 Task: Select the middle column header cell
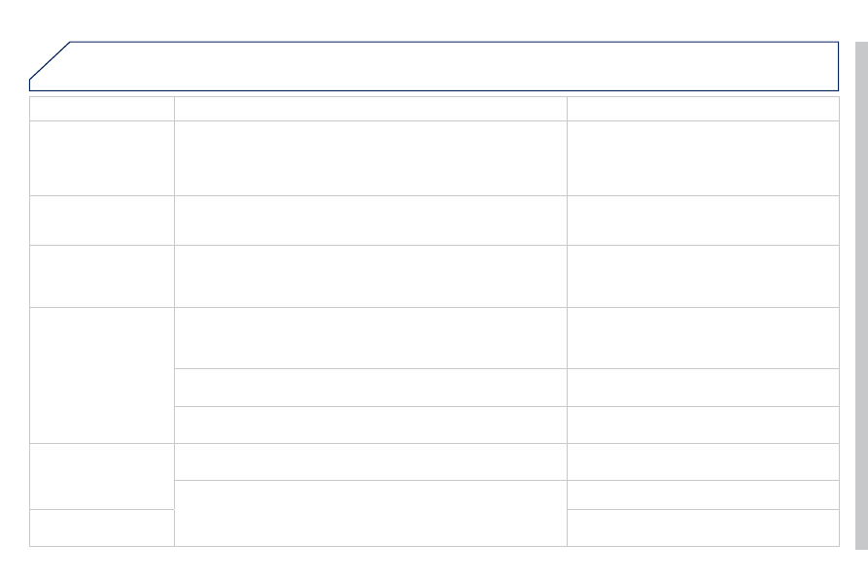click(370, 109)
